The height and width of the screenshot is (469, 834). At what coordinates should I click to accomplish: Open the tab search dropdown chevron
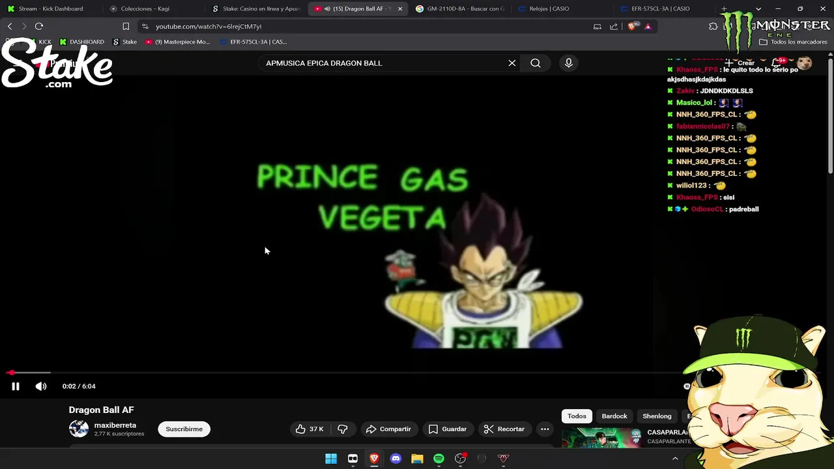[758, 8]
